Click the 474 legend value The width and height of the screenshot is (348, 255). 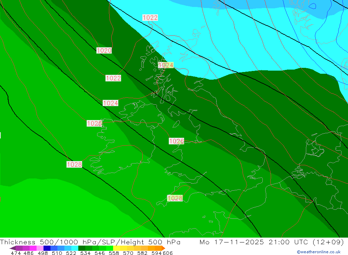(x=16, y=253)
